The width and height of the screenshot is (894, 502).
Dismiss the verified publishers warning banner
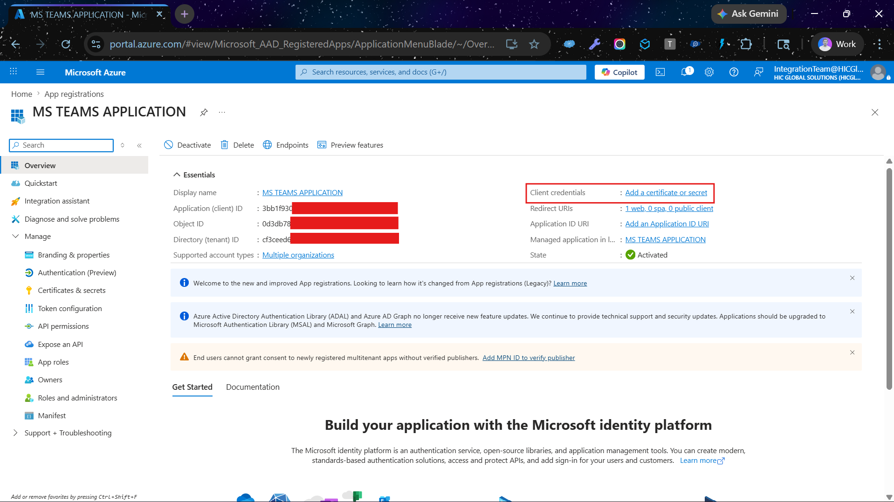click(x=852, y=353)
